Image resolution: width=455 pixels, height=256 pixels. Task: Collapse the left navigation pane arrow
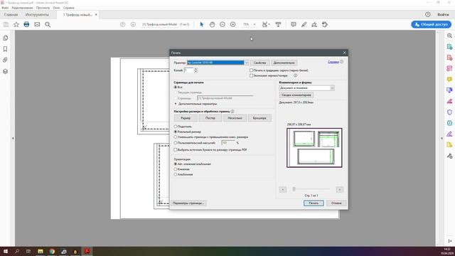[13, 139]
